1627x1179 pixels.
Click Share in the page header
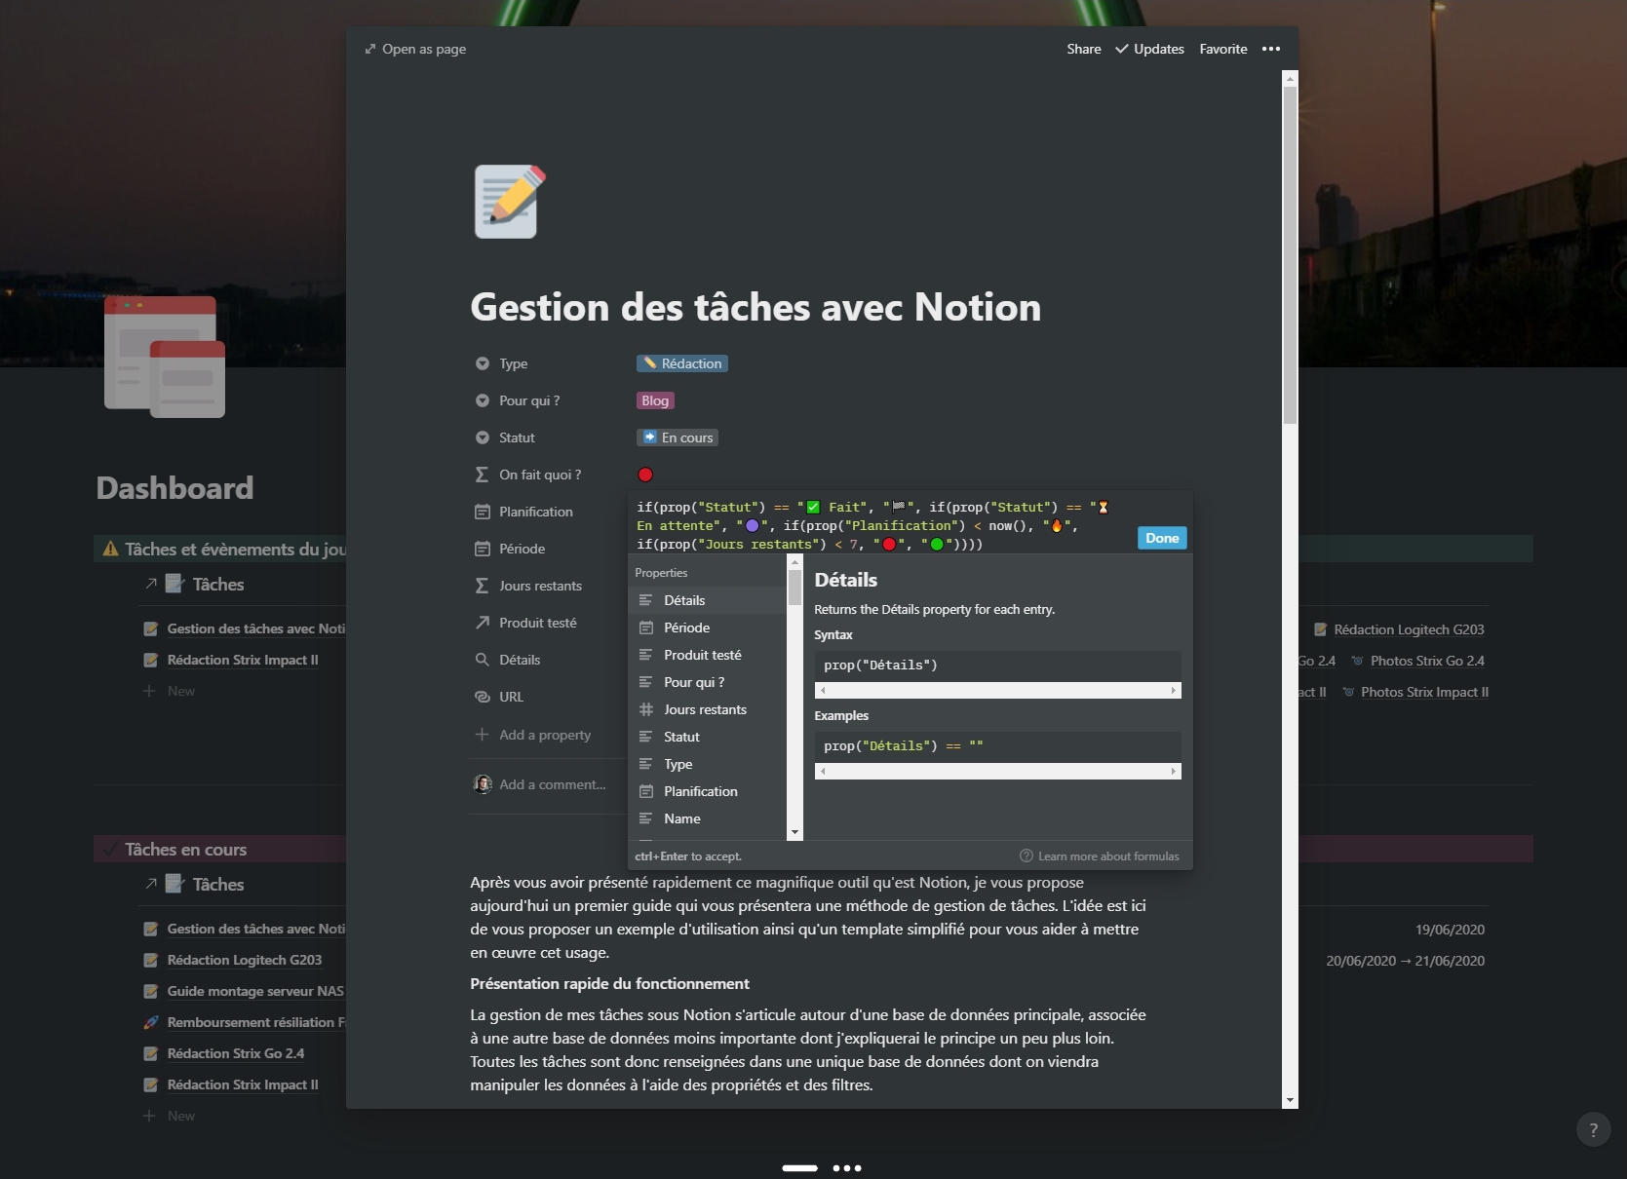(1083, 49)
